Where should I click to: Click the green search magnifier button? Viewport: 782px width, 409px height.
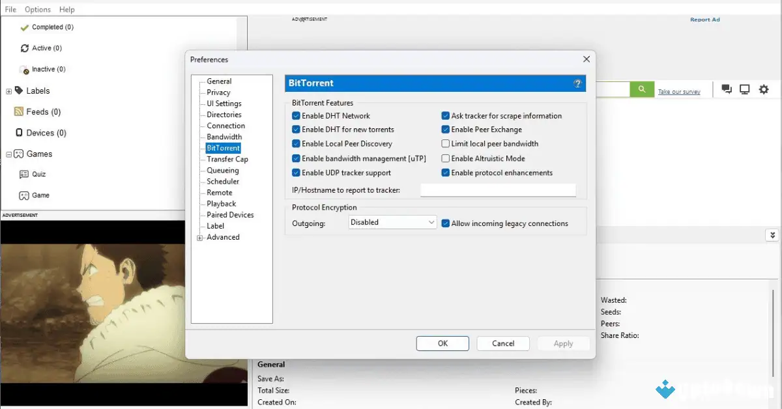click(x=641, y=89)
